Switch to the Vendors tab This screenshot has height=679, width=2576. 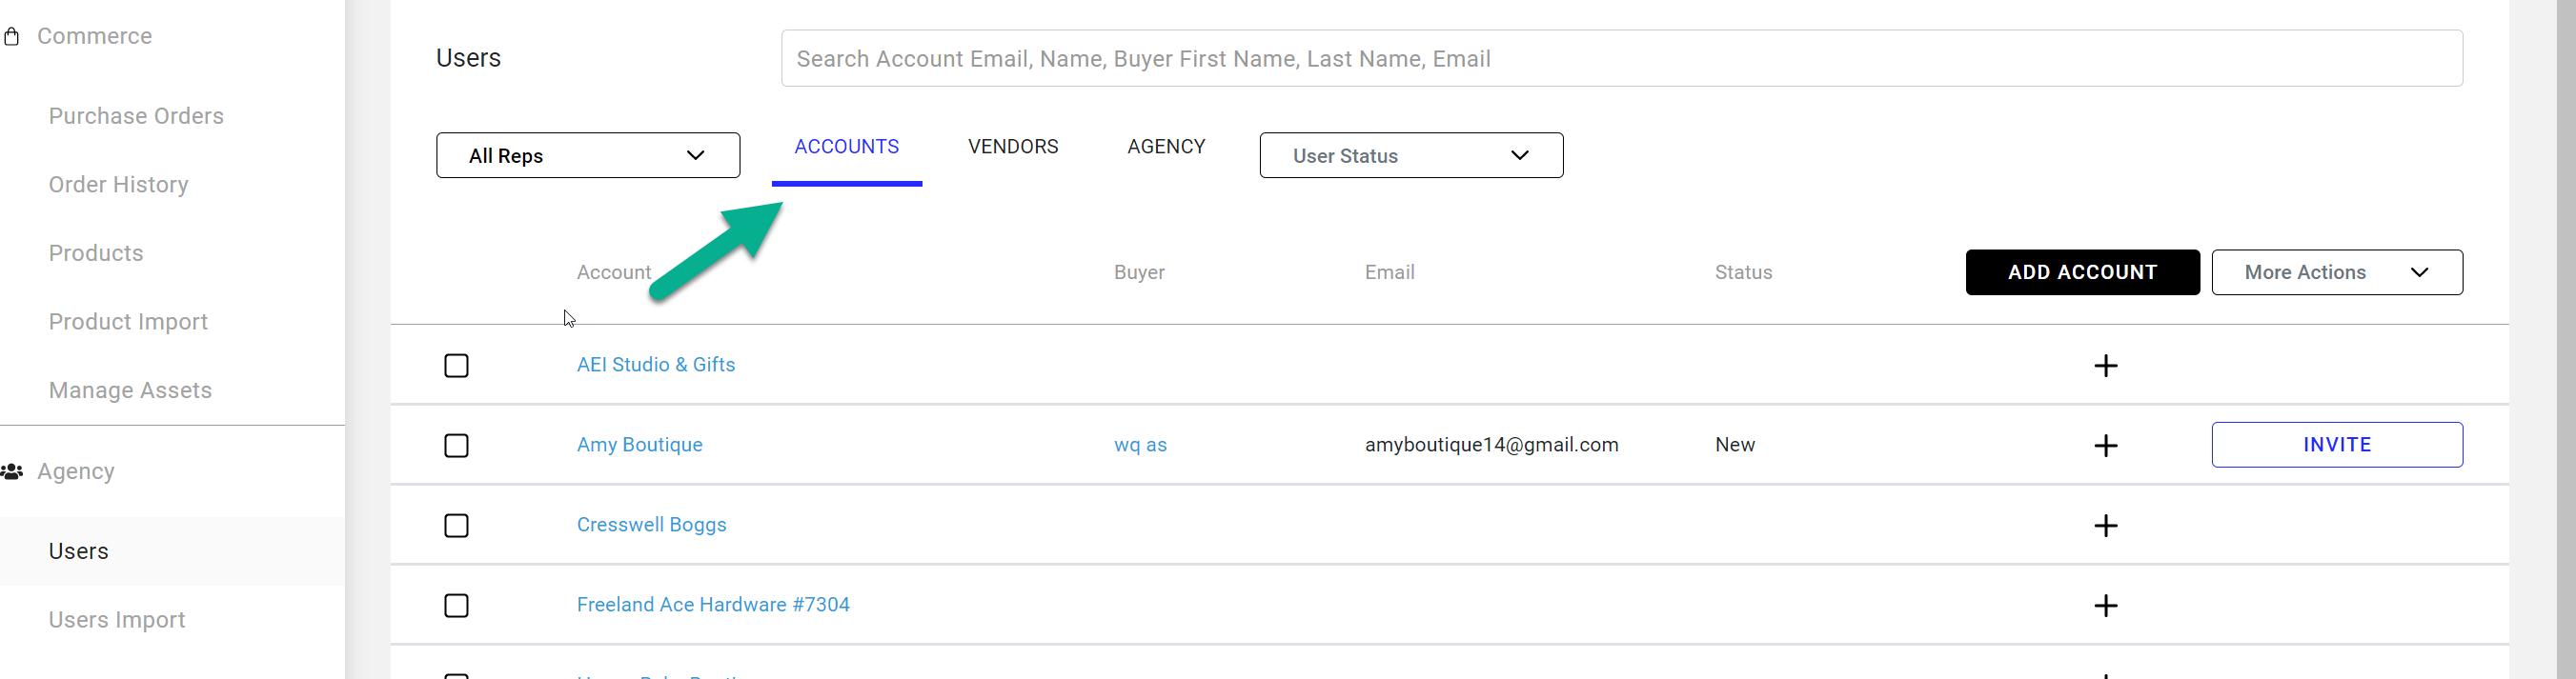coord(1012,147)
